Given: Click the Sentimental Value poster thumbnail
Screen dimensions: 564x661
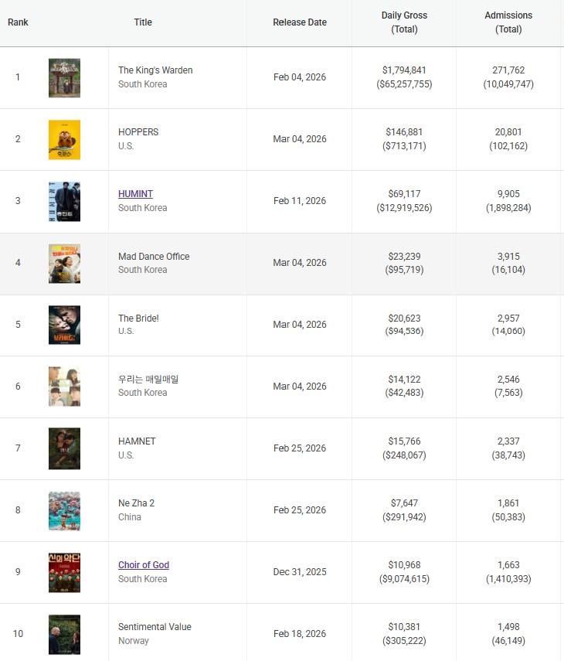Looking at the screenshot, I should [64, 634].
